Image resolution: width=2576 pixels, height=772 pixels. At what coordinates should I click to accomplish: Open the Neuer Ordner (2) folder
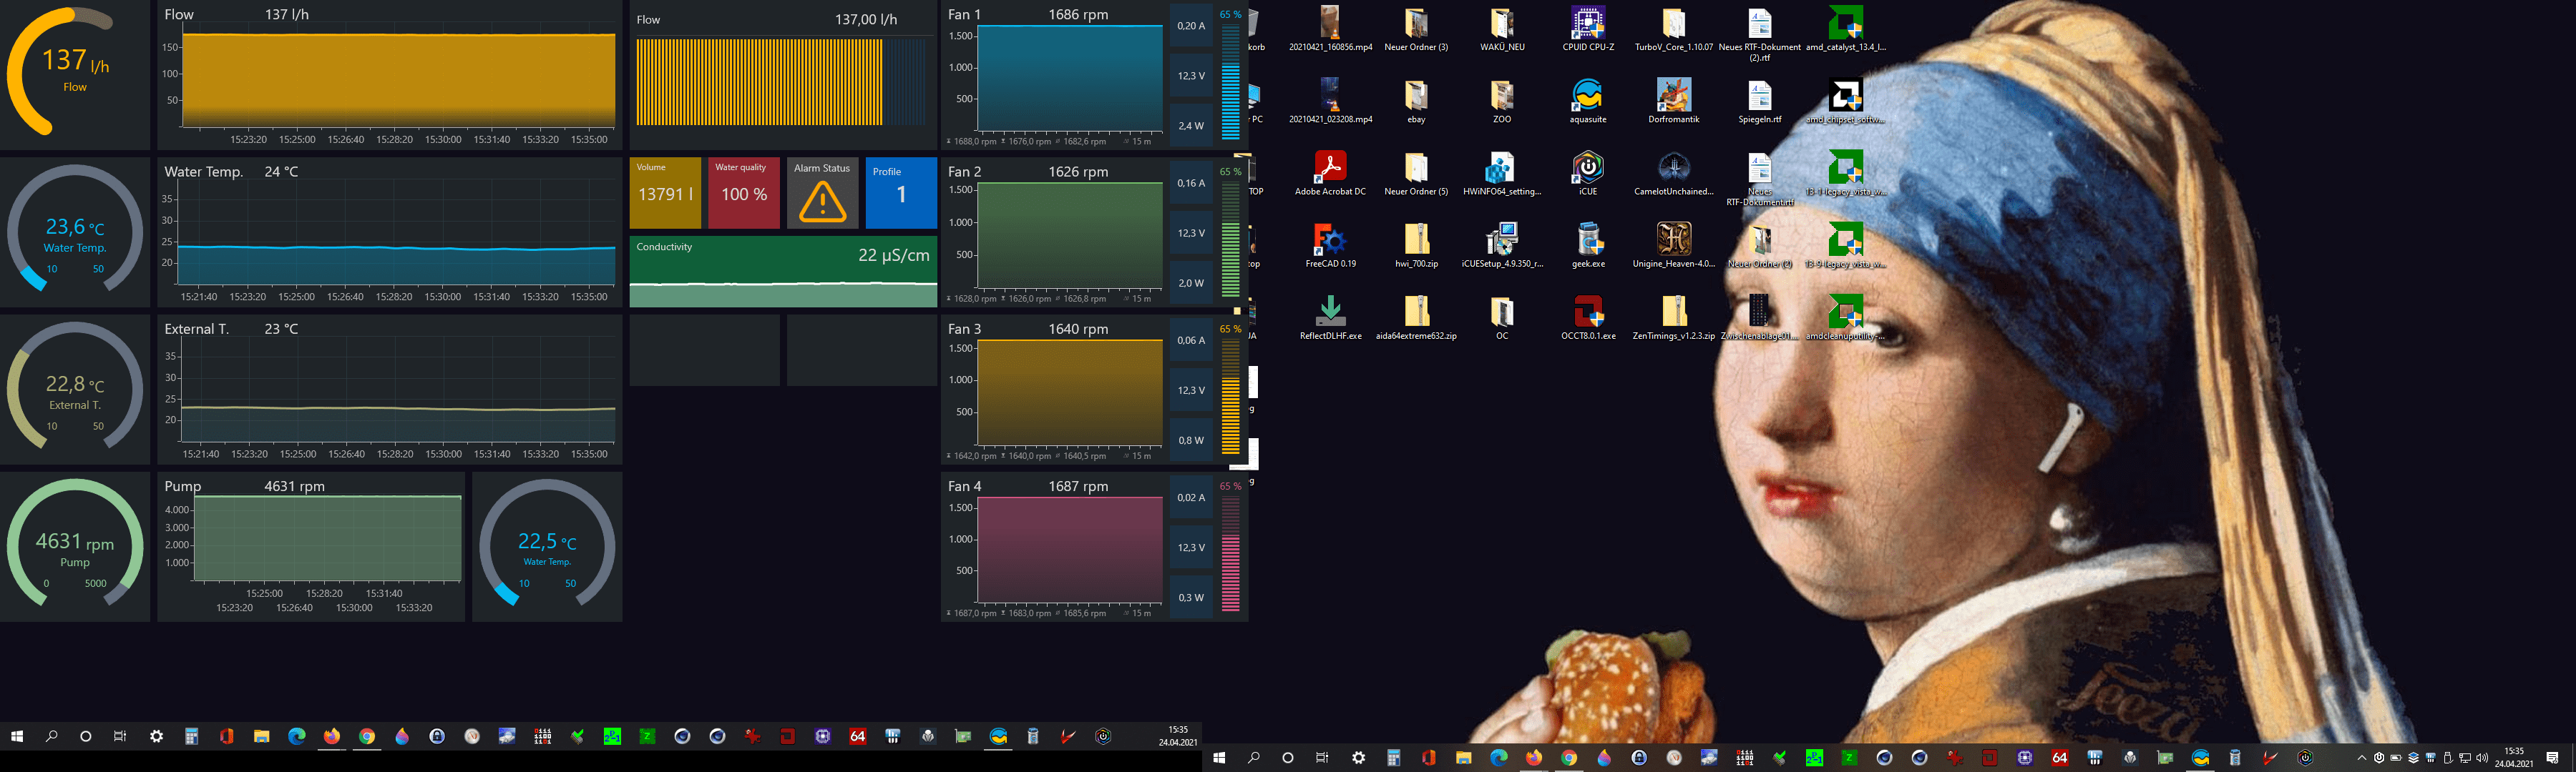tap(1760, 246)
